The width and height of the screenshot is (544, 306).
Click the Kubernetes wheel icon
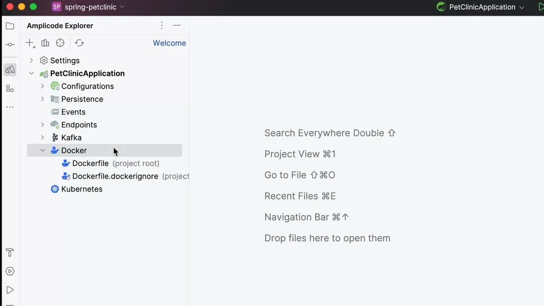pyautogui.click(x=55, y=189)
